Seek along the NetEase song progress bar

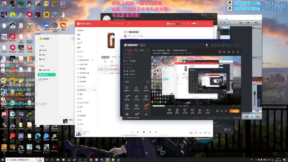point(144,135)
